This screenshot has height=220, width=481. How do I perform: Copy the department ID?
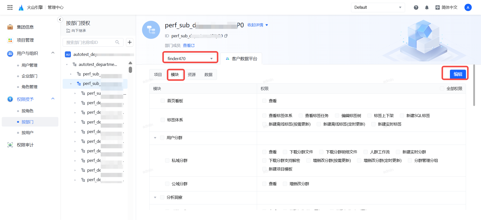pyautogui.click(x=226, y=36)
